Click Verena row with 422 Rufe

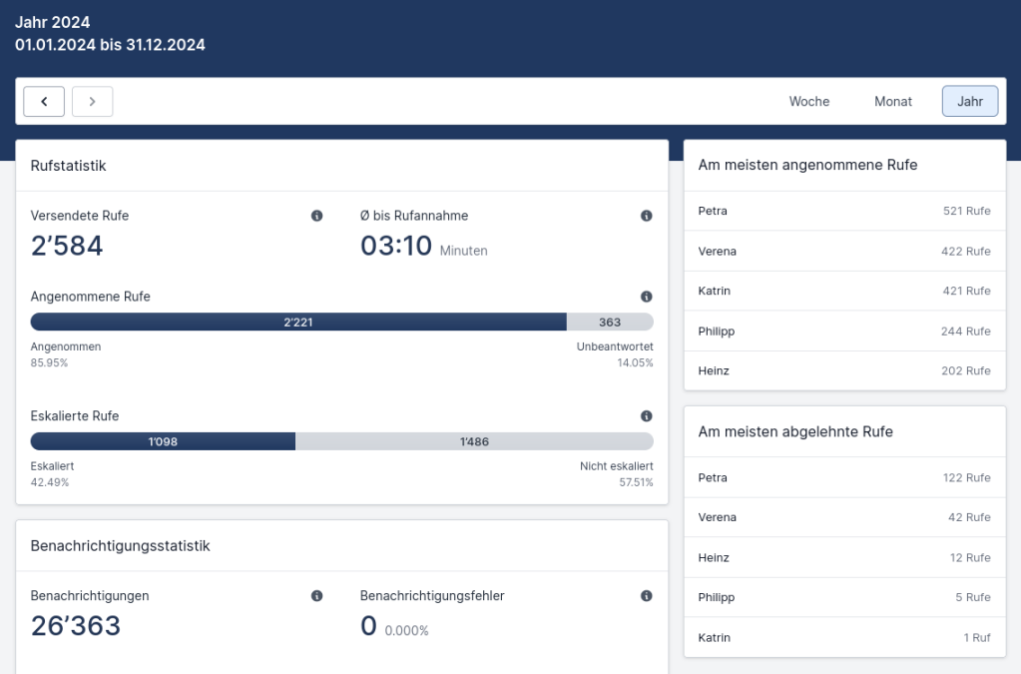pos(844,251)
